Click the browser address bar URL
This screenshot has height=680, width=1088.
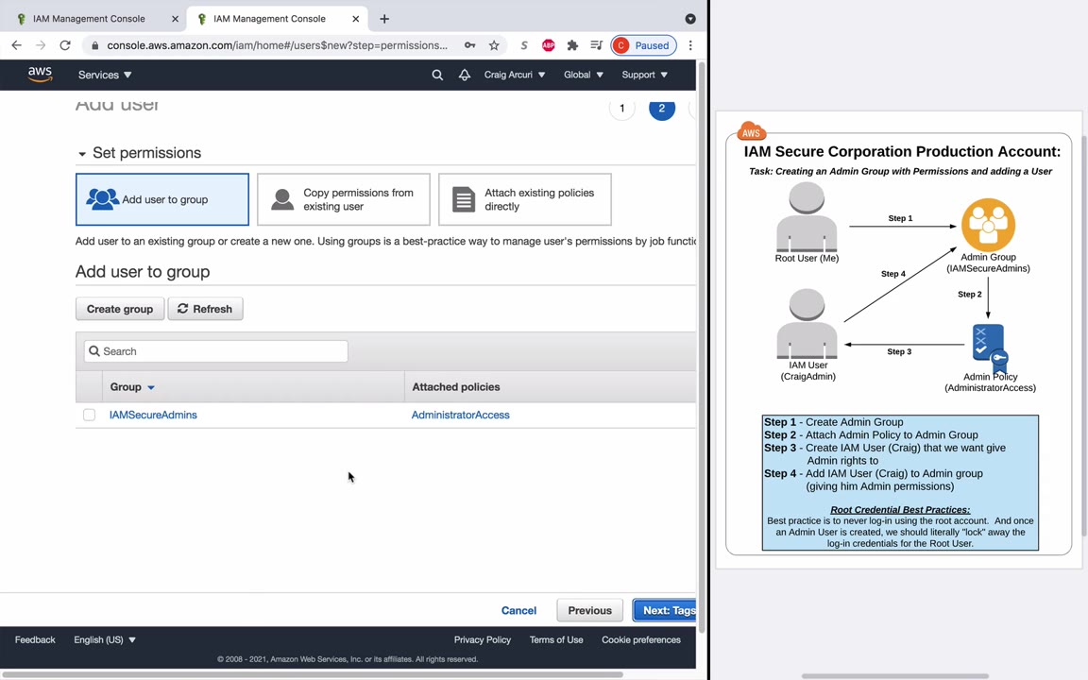(x=277, y=45)
